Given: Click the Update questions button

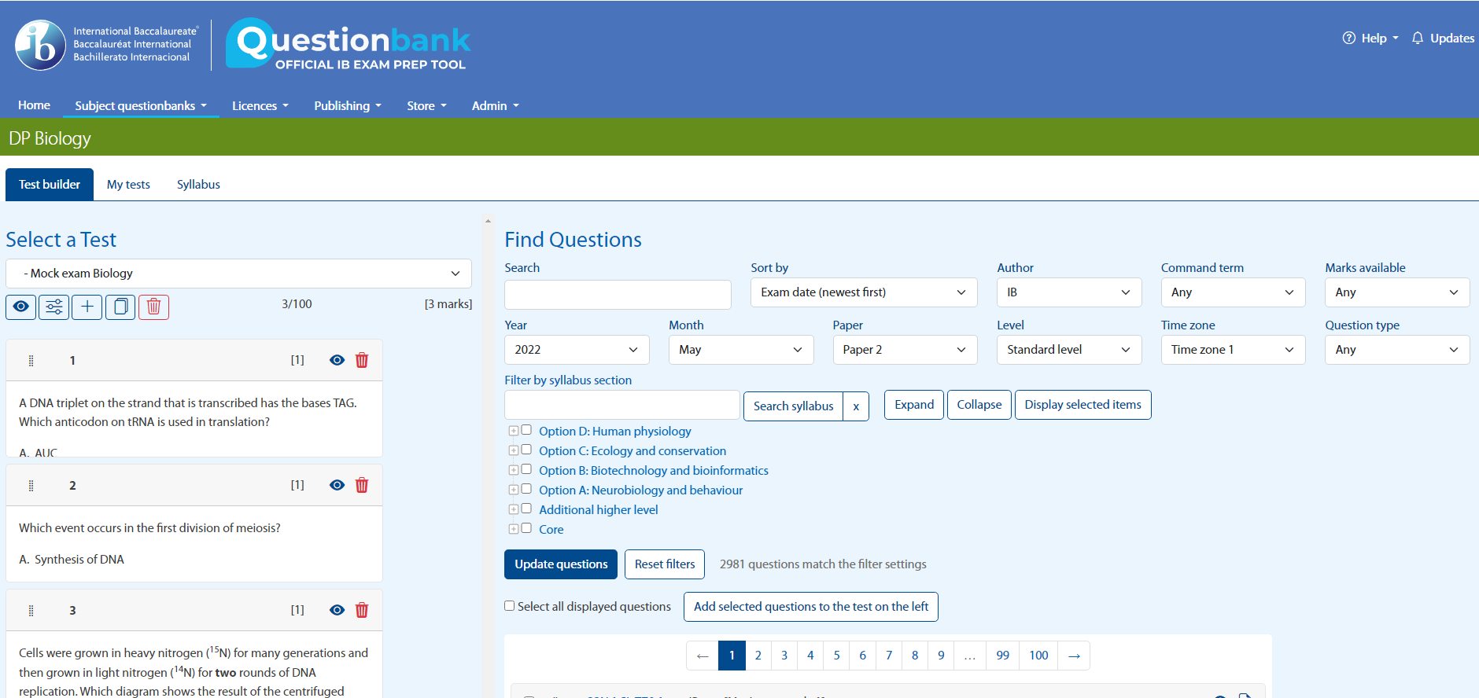Looking at the screenshot, I should (561, 564).
